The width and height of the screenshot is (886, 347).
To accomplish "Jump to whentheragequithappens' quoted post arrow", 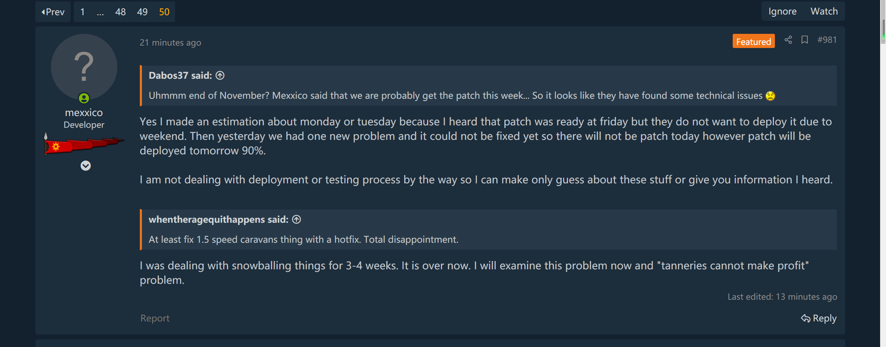I will coord(297,219).
